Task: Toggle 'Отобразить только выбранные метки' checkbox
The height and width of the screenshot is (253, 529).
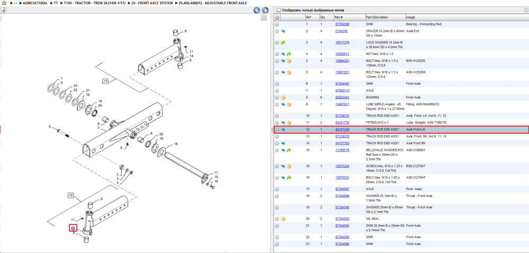Action: point(278,10)
